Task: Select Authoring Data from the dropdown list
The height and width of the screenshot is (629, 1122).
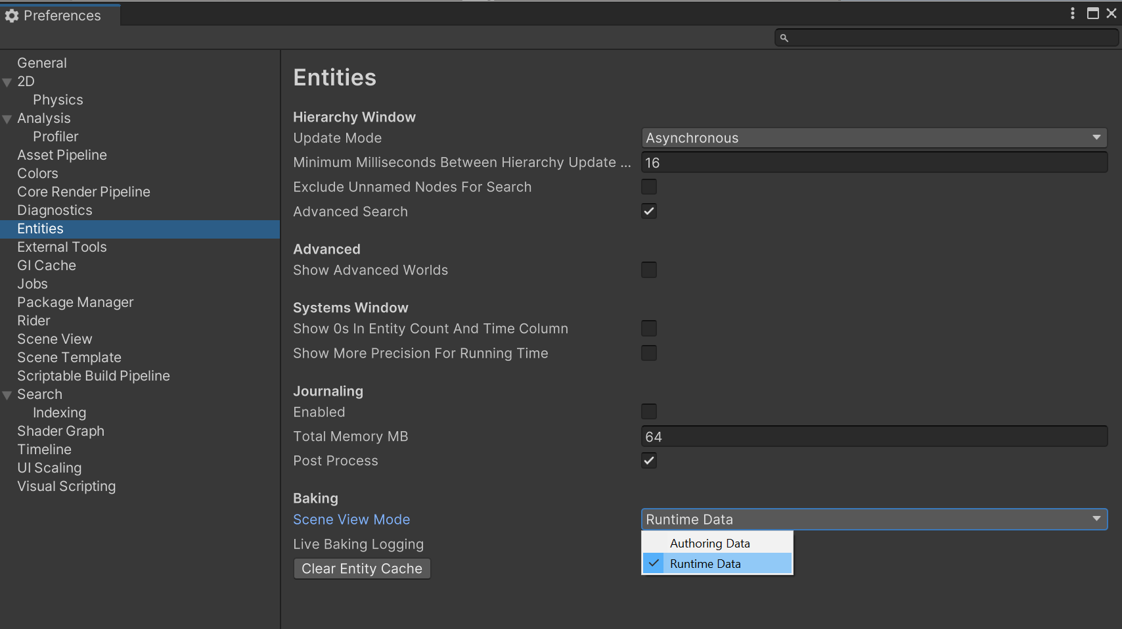Action: pos(709,544)
